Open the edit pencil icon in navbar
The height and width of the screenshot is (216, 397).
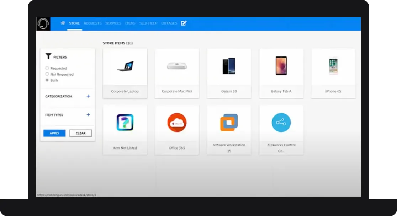pyautogui.click(x=184, y=23)
